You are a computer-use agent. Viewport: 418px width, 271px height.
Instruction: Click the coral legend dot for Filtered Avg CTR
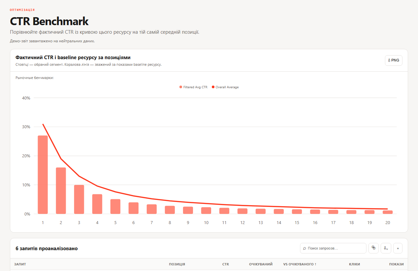tap(181, 87)
